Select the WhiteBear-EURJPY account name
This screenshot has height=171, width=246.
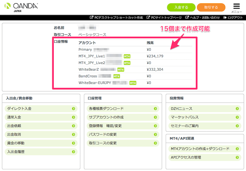[95, 83]
